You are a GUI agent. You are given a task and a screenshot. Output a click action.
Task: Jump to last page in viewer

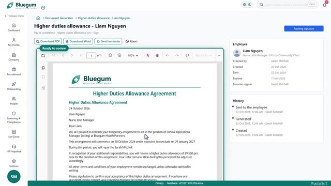point(81,55)
